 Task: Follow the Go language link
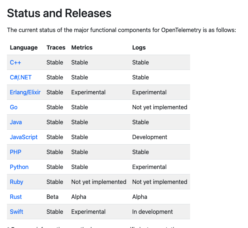[x=13, y=107]
